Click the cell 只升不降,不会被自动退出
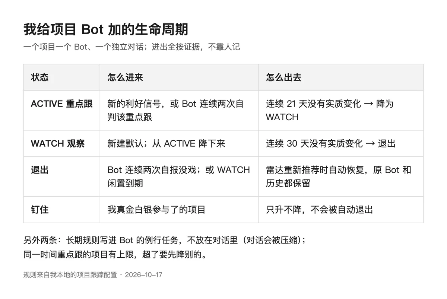 pos(320,210)
